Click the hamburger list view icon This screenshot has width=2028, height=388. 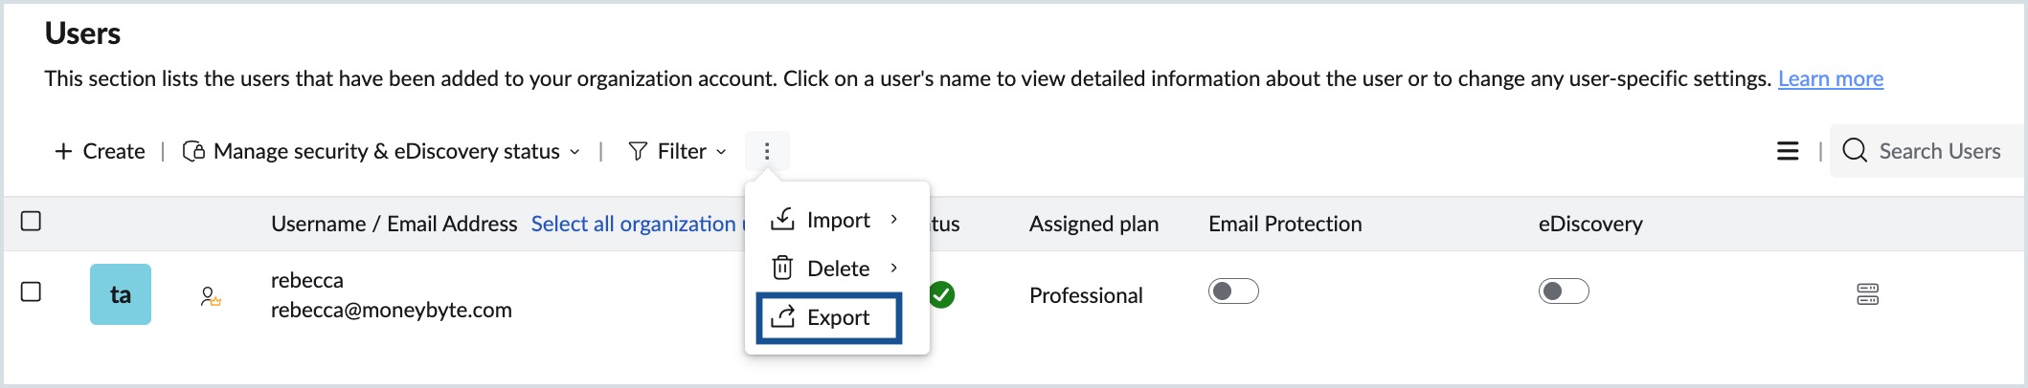coord(1788,151)
